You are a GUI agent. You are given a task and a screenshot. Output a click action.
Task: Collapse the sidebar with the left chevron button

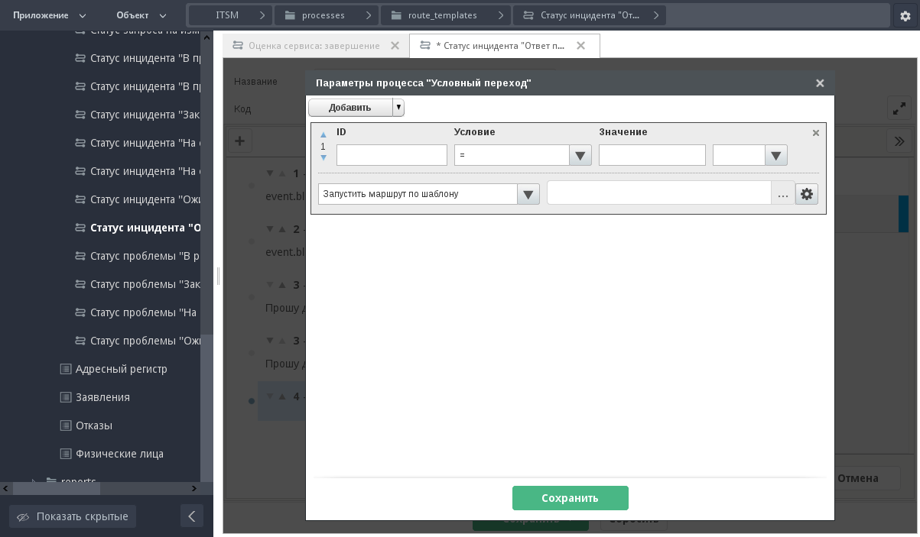(192, 516)
